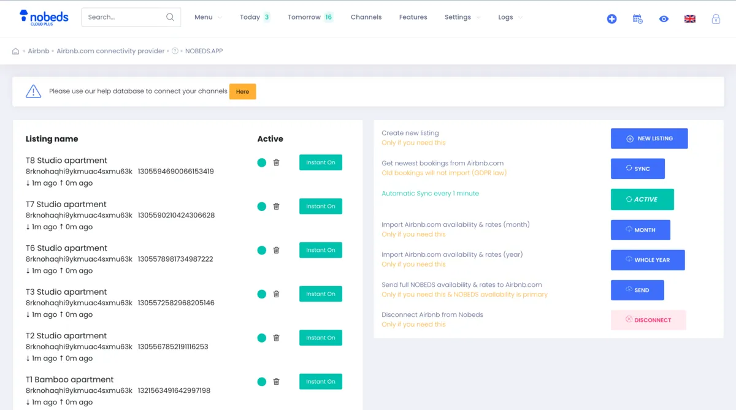Open the Settings dropdown

[x=461, y=17]
